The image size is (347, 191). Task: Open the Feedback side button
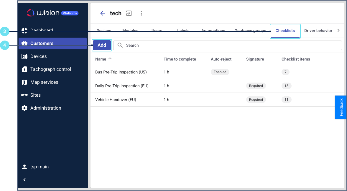[x=341, y=107]
